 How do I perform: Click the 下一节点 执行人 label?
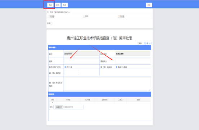(59, 12)
